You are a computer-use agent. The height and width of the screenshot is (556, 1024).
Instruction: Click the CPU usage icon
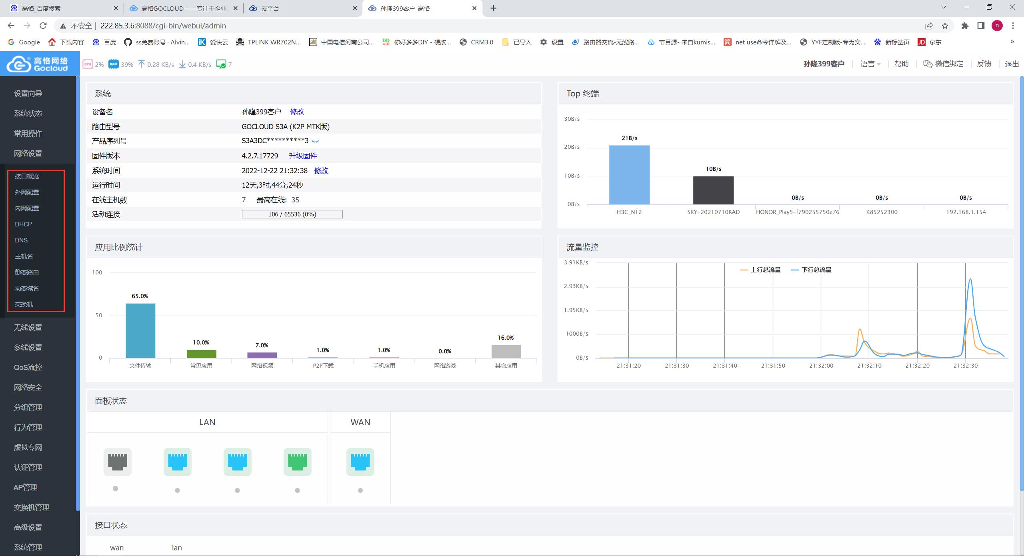tap(88, 64)
